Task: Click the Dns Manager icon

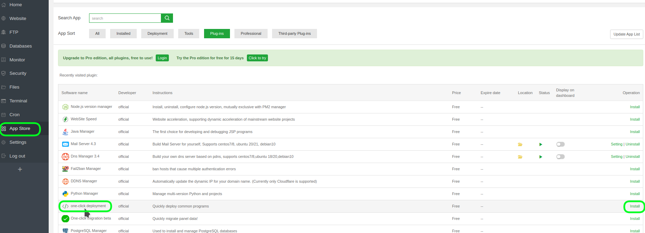Action: pyautogui.click(x=65, y=156)
